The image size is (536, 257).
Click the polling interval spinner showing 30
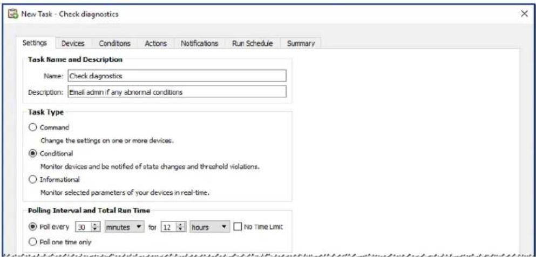click(x=88, y=227)
